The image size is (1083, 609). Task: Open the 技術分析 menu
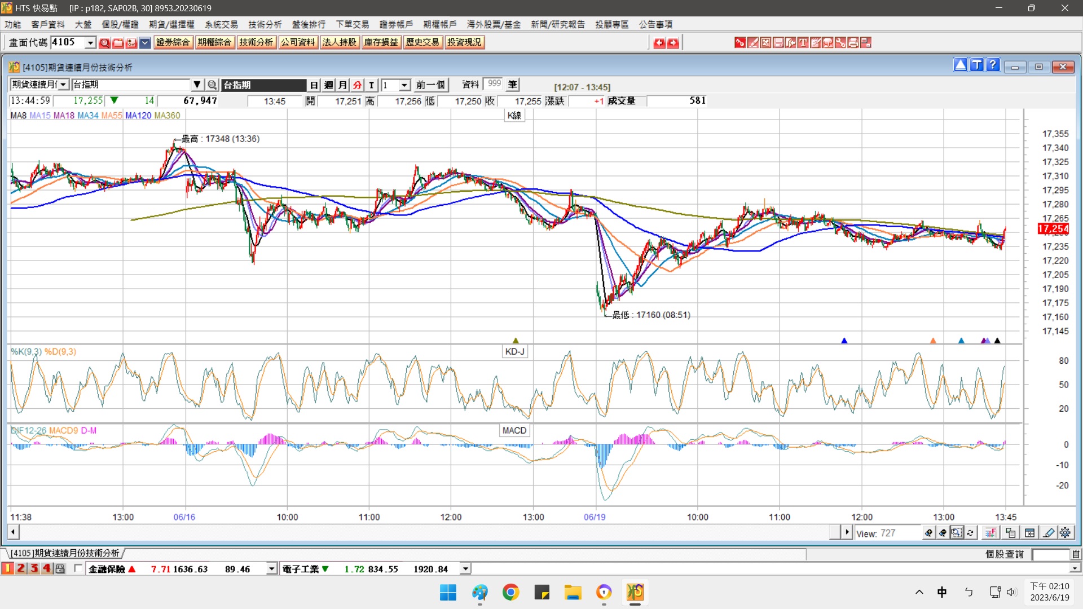pos(265,24)
